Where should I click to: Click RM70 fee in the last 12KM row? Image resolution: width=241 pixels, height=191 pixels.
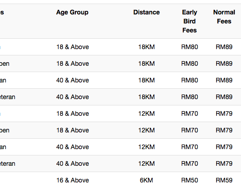[190, 164]
